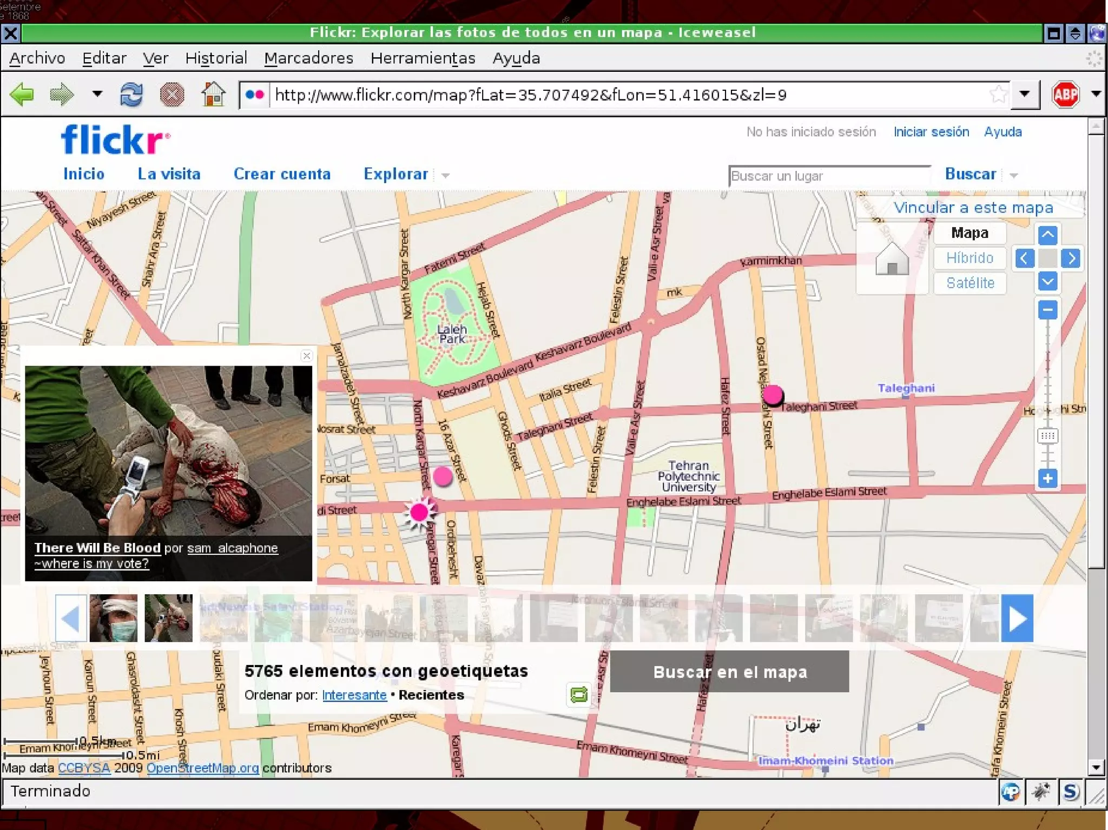Image resolution: width=1108 pixels, height=830 pixels.
Task: Click the map zoom out minus button
Action: 1047,310
